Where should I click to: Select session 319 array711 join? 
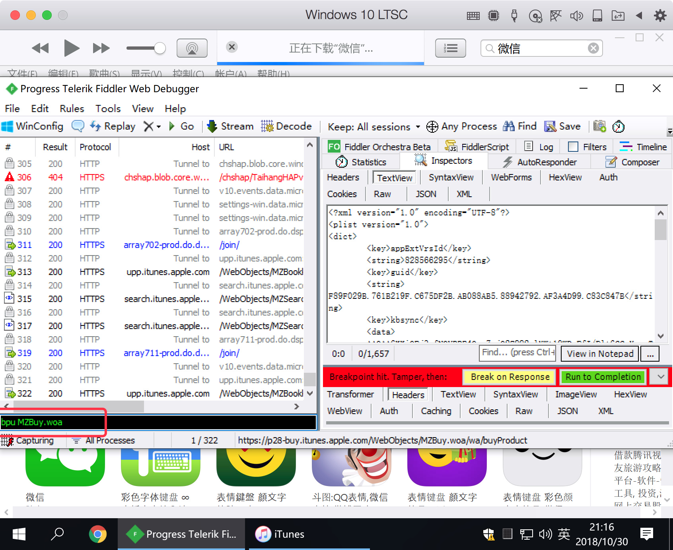click(x=154, y=353)
